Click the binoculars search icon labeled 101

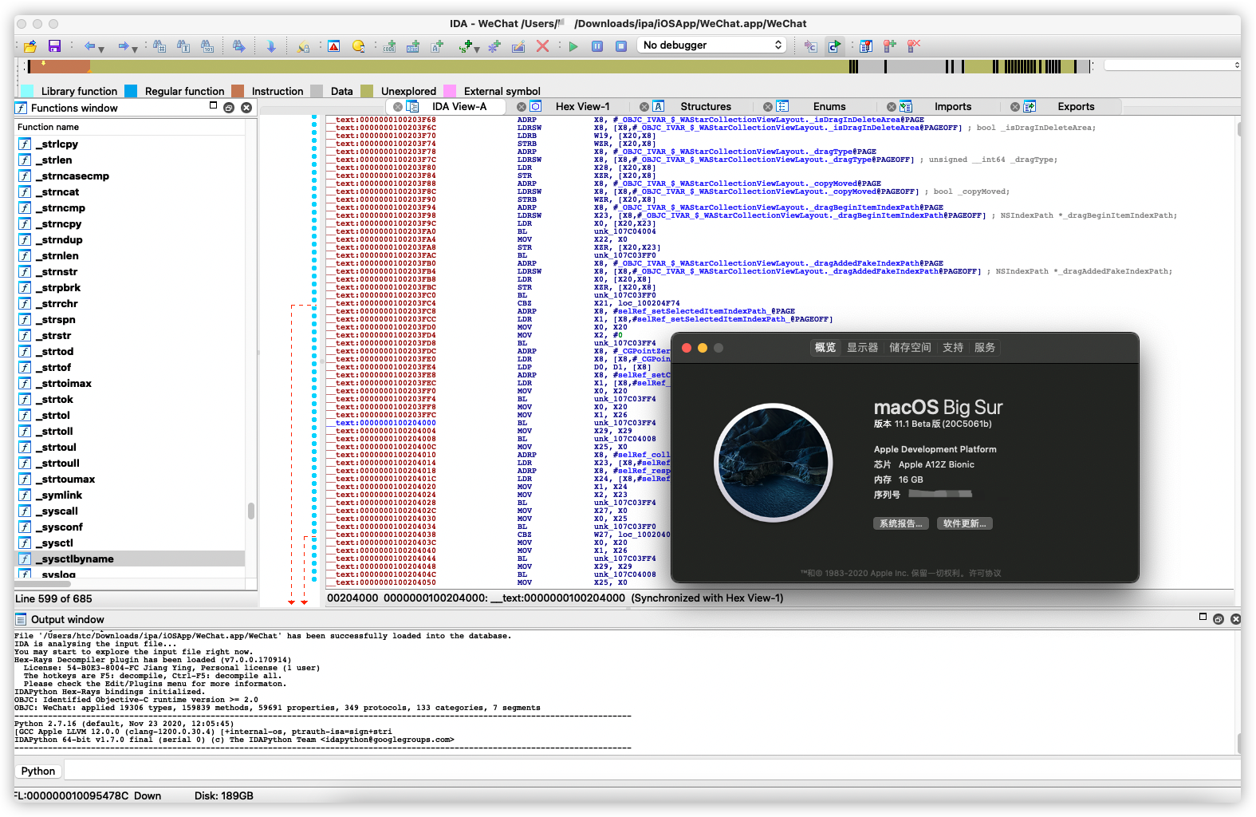pyautogui.click(x=207, y=46)
